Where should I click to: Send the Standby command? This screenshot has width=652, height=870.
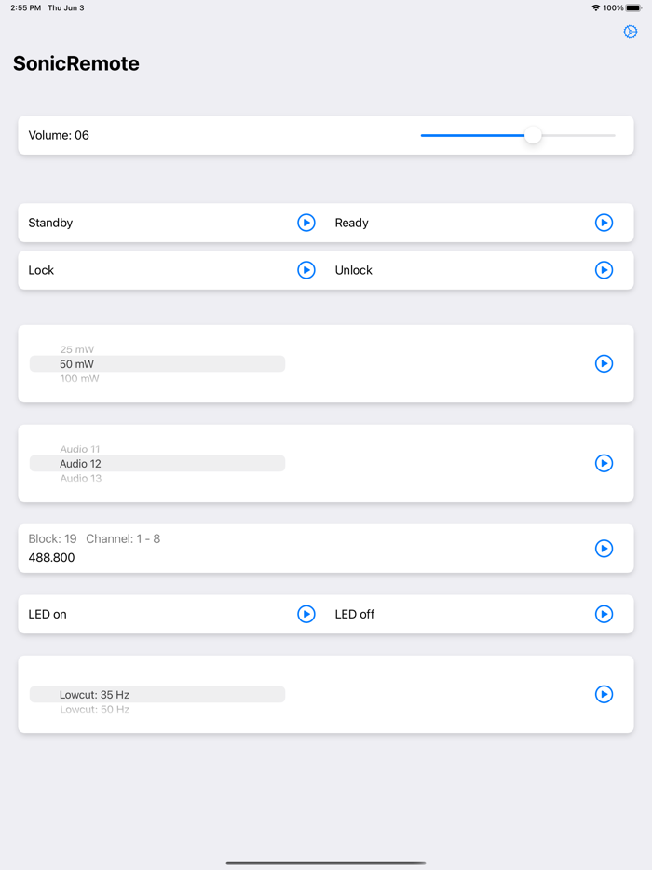click(306, 223)
